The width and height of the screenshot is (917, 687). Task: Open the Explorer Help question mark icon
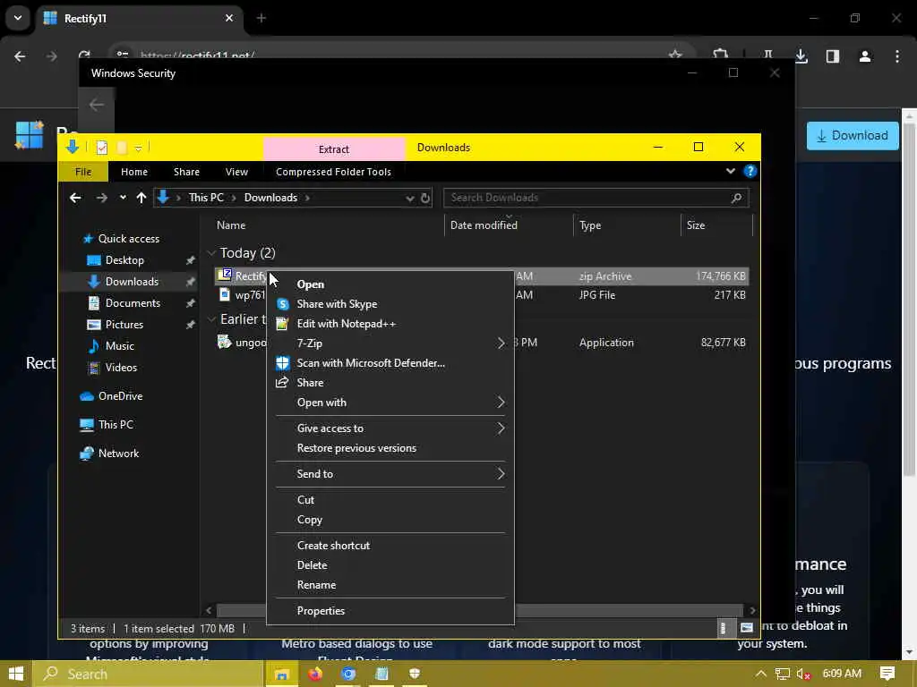coord(750,171)
